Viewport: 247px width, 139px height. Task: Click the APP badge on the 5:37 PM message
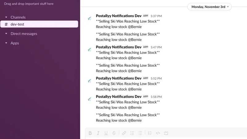pyautogui.click(x=145, y=16)
